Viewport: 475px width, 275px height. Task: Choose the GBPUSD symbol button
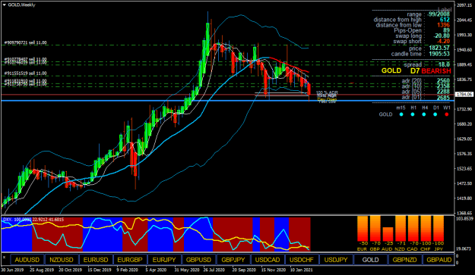click(198, 260)
